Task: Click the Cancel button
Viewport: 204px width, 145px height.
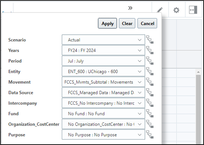Action: pyautogui.click(x=147, y=23)
